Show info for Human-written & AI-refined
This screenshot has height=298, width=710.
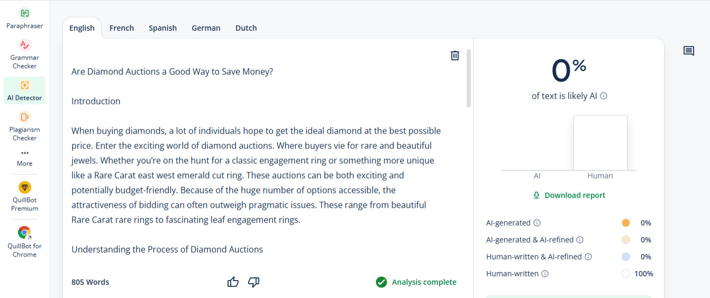tap(588, 257)
